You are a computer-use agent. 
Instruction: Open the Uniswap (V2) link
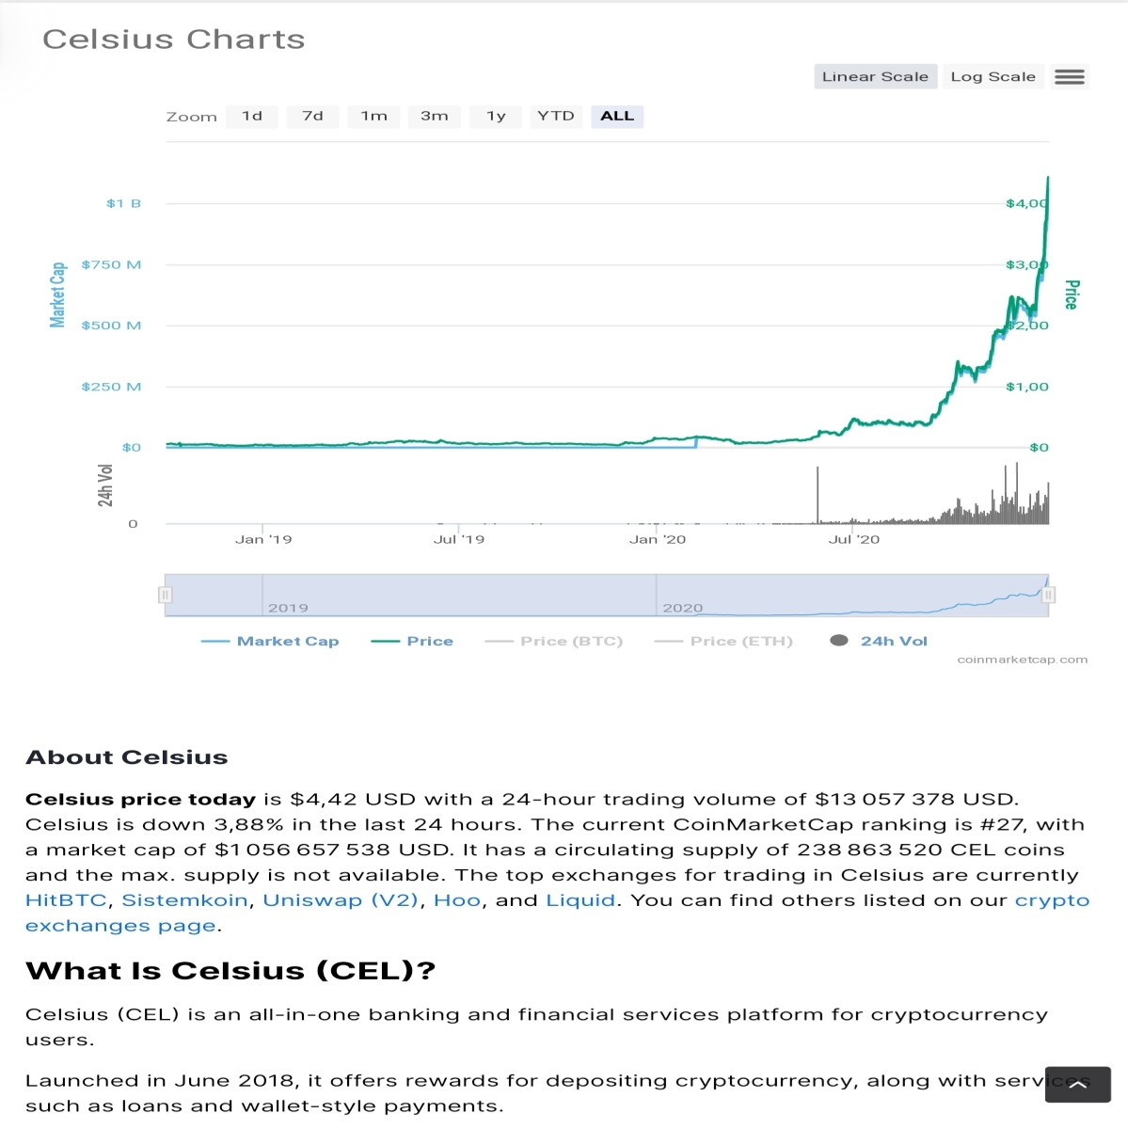pos(341,900)
